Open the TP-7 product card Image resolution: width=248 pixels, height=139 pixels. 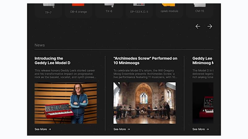(48, 11)
